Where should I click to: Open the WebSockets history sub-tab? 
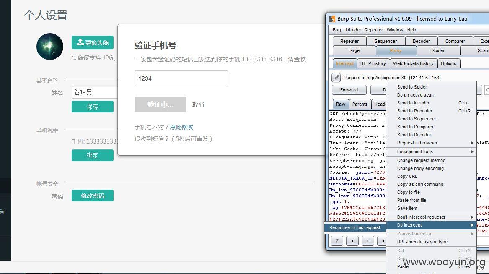click(x=413, y=63)
